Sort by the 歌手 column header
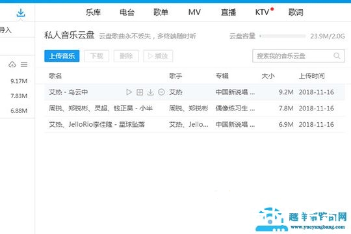Viewport: 351px width, 234px height. [175, 76]
